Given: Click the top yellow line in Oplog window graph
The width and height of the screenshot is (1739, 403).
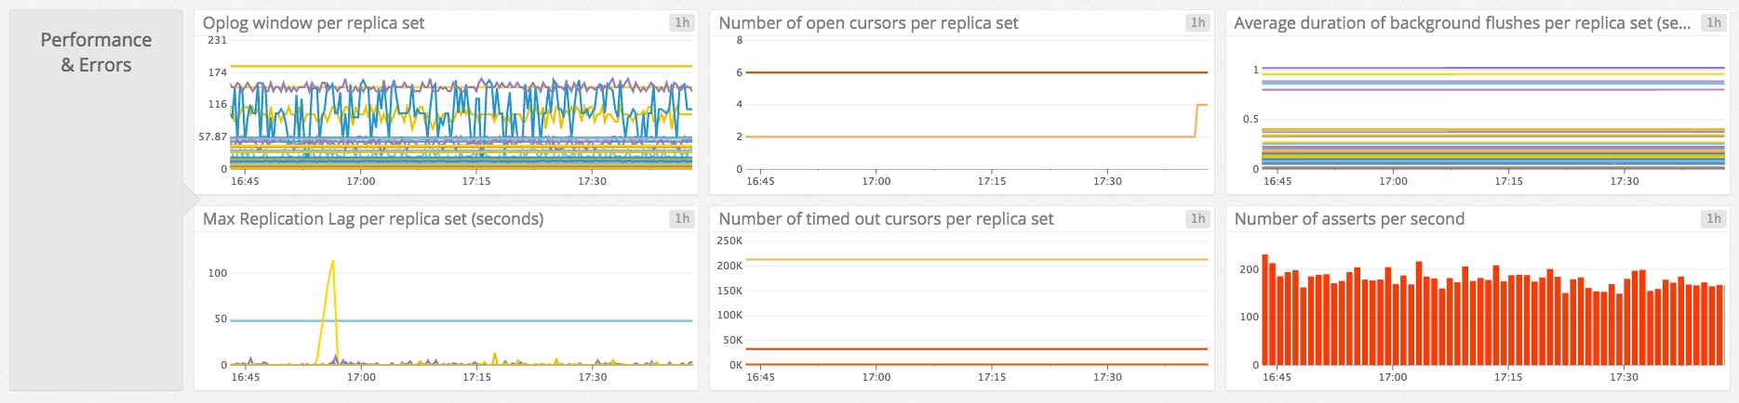Looking at the screenshot, I should [462, 67].
